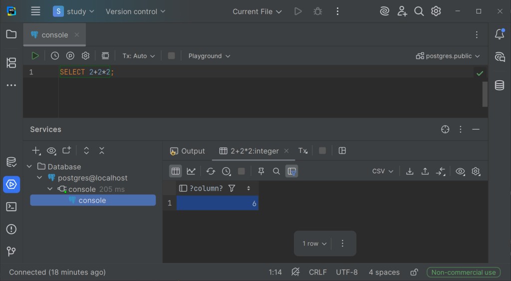Image resolution: width=511 pixels, height=281 pixels.
Task: Switch to the Output tab
Action: (x=188, y=151)
